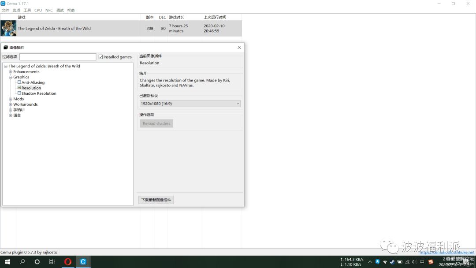Enable the Anti-Aliasing graphic pack
This screenshot has height=268, width=476.
coord(19,82)
